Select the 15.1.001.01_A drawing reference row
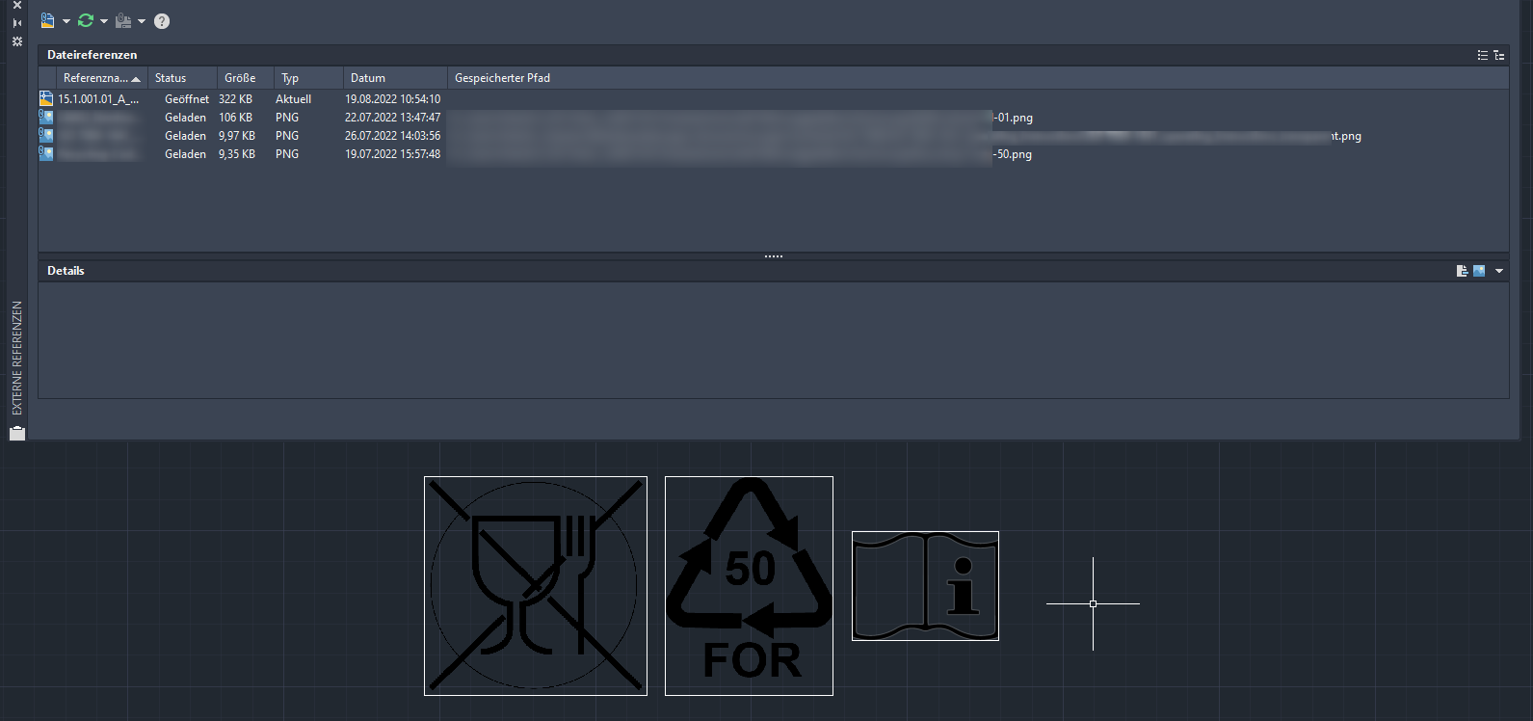 774,99
